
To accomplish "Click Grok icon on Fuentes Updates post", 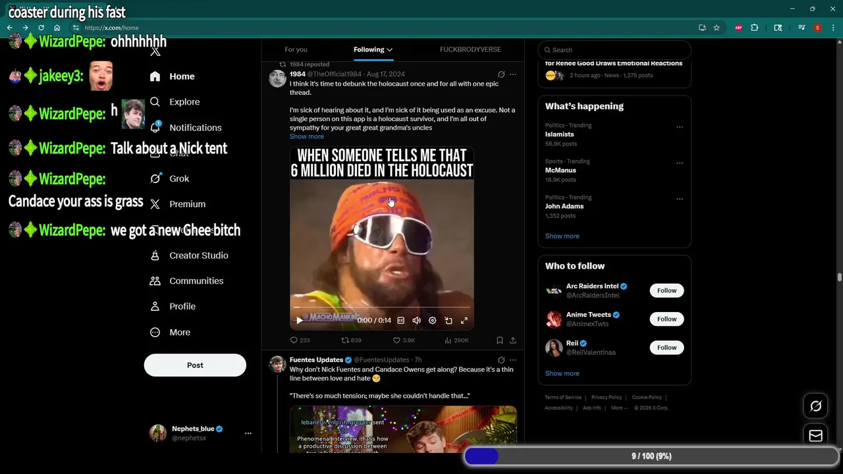I will pyautogui.click(x=501, y=360).
